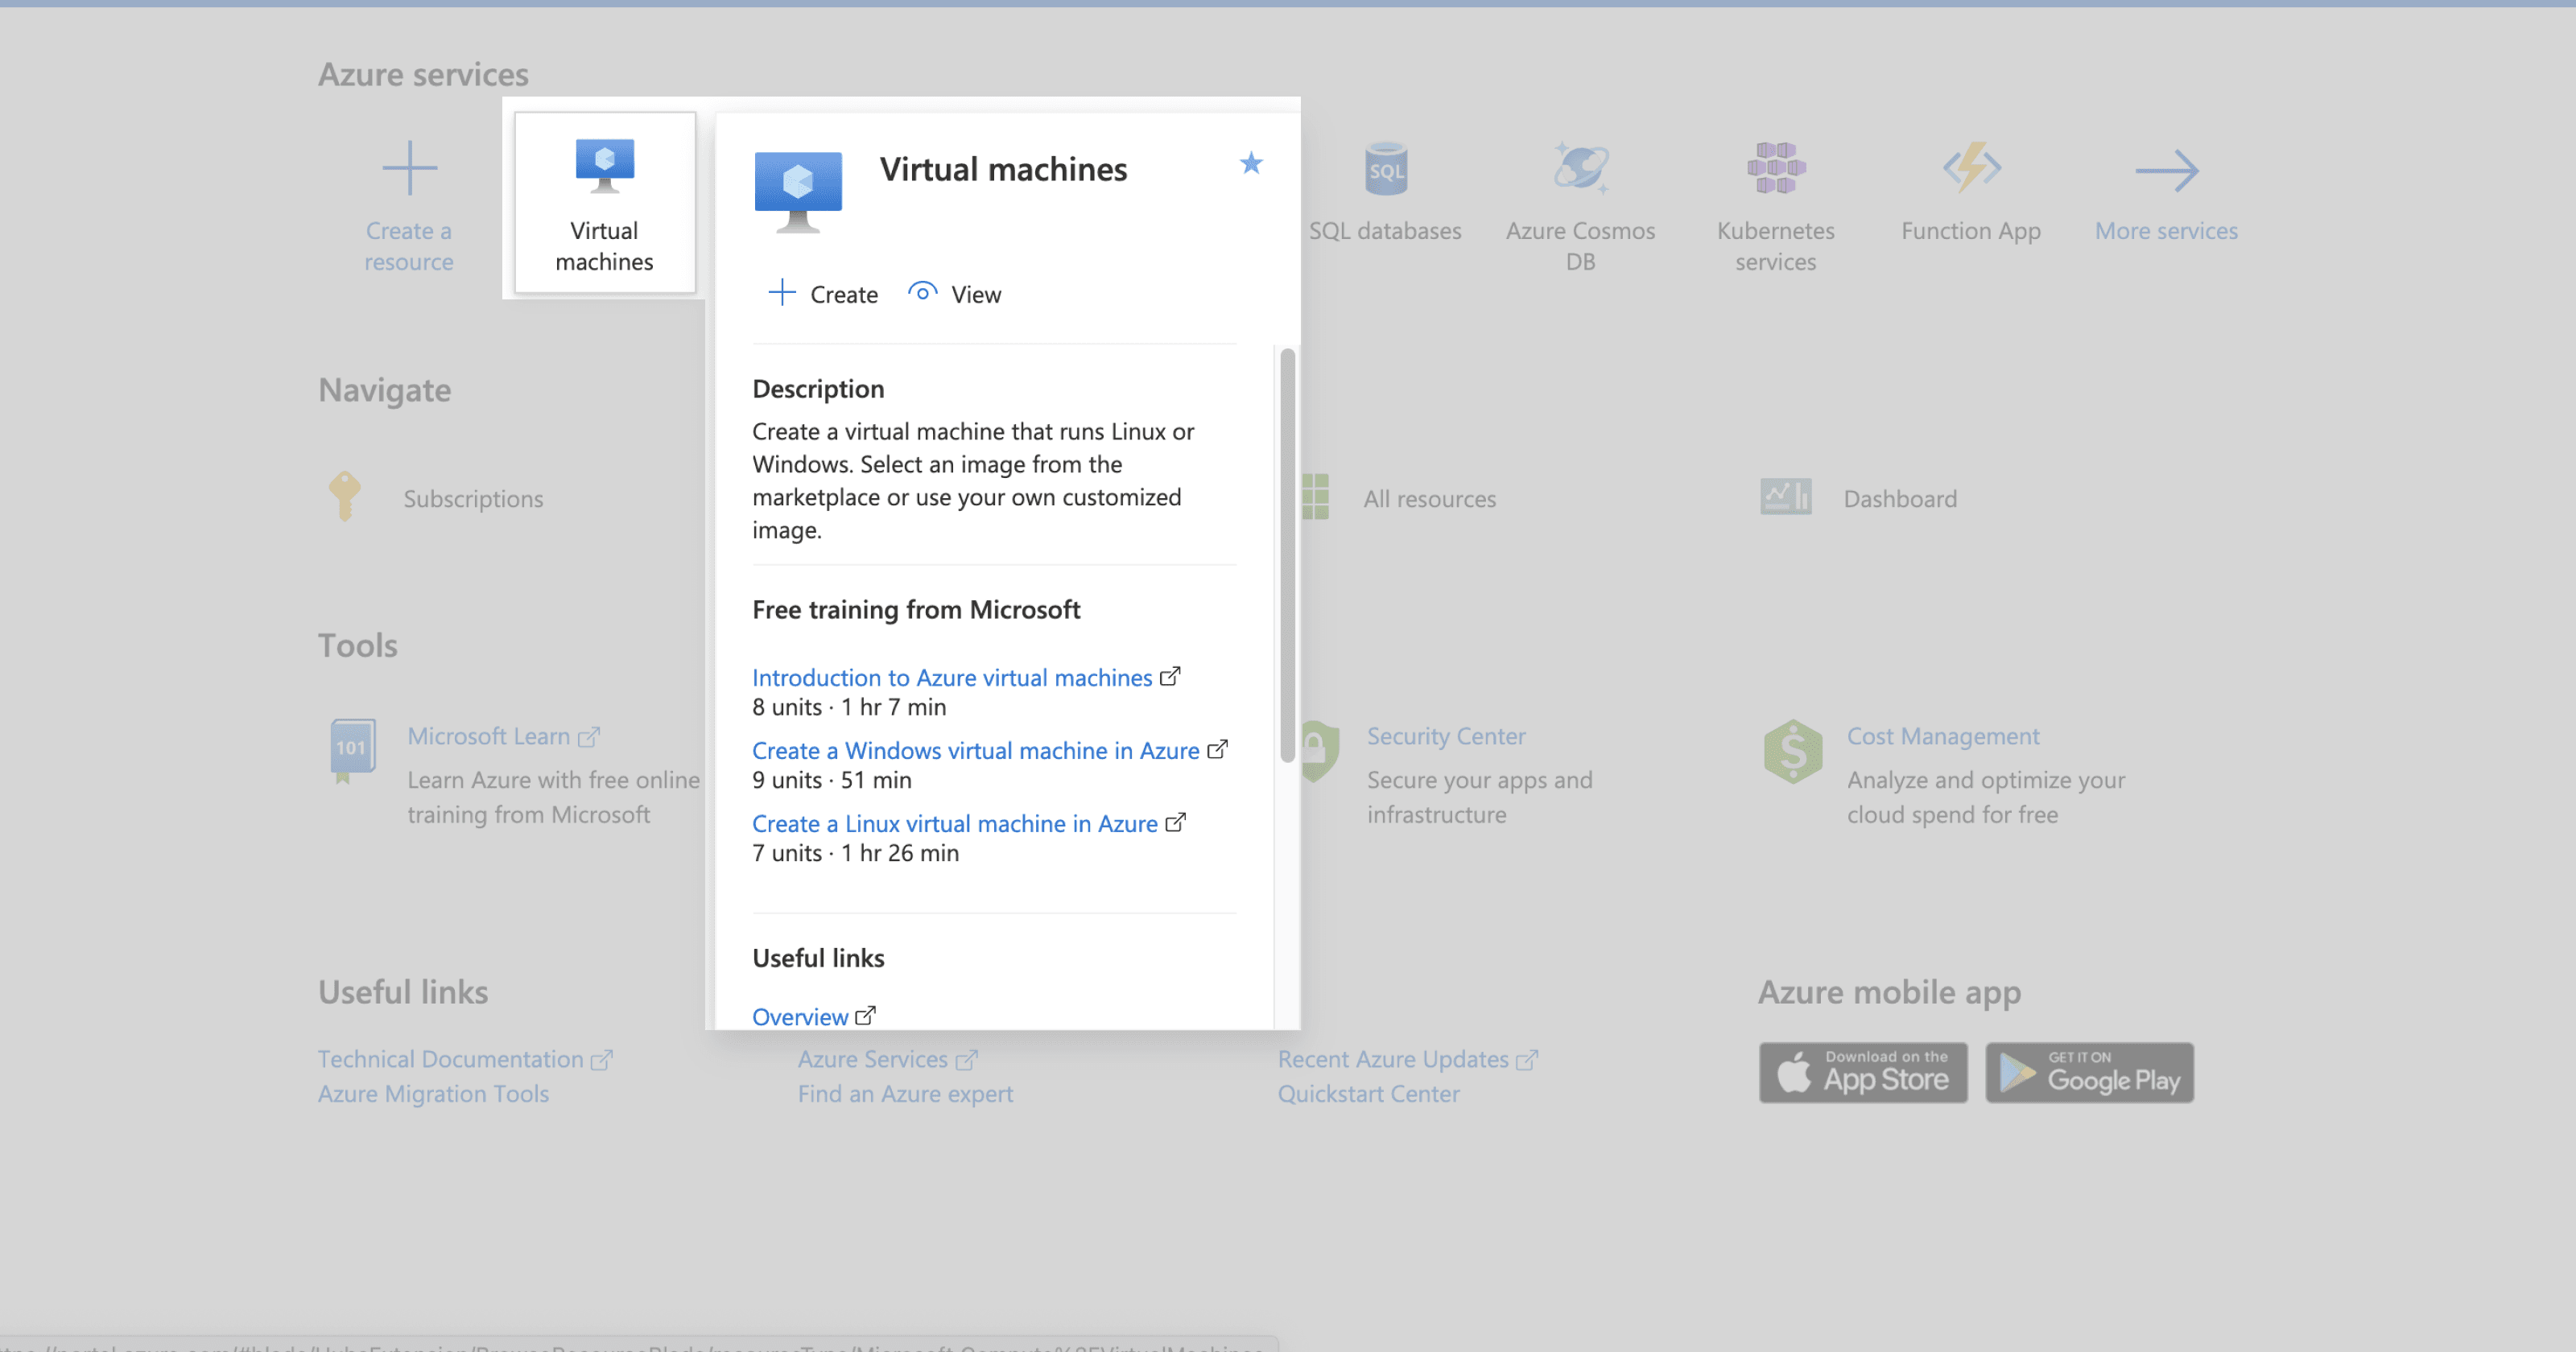Open Create a Windows virtual machine link

point(975,750)
